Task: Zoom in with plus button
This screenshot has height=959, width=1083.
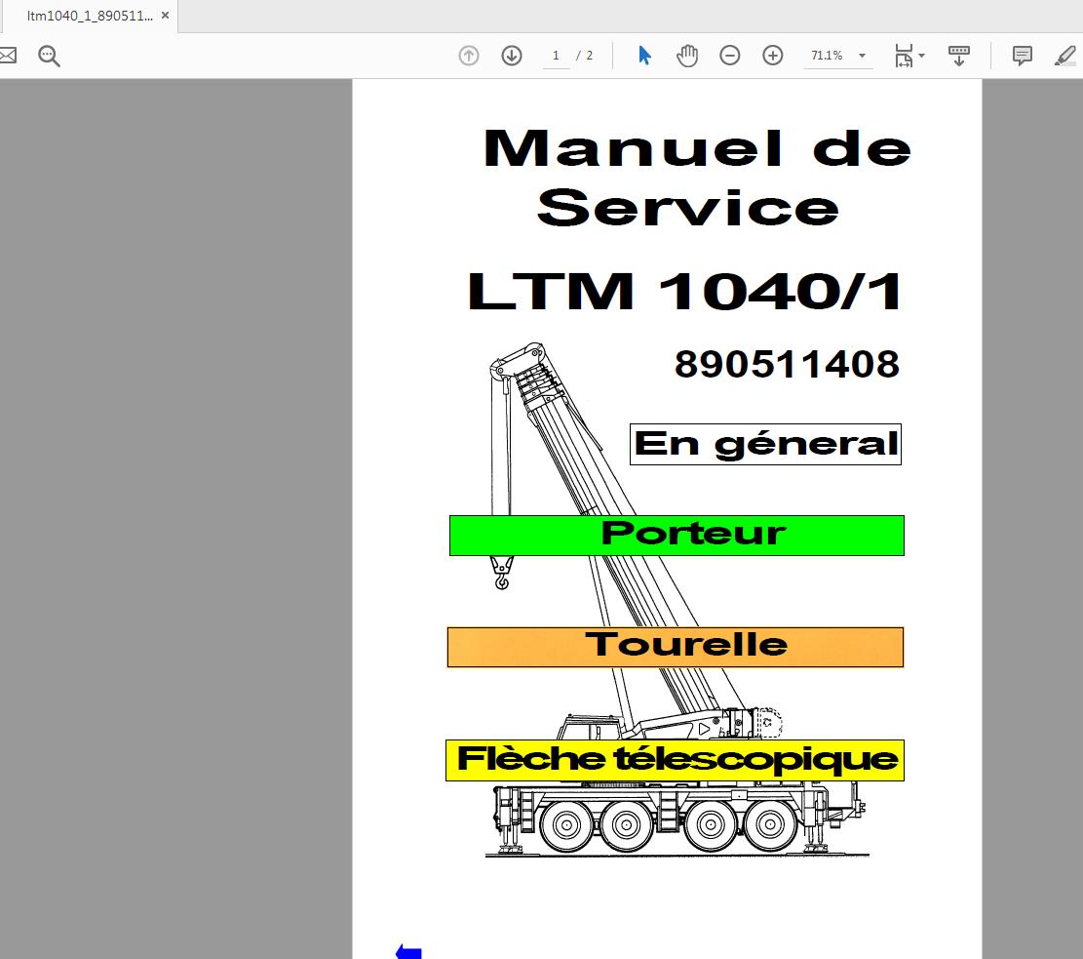Action: tap(773, 56)
